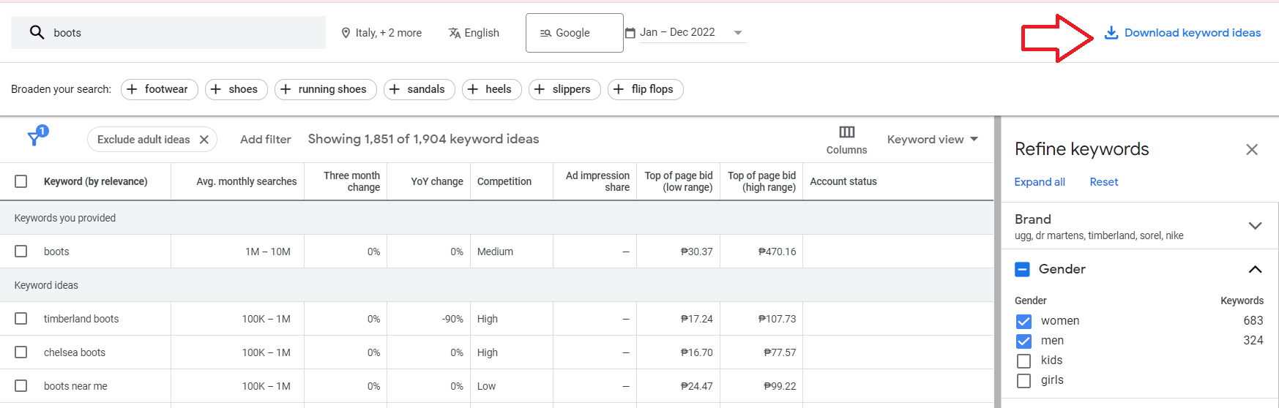Open the Italy, + 2 more locations
The image size is (1279, 408).
coord(381,33)
